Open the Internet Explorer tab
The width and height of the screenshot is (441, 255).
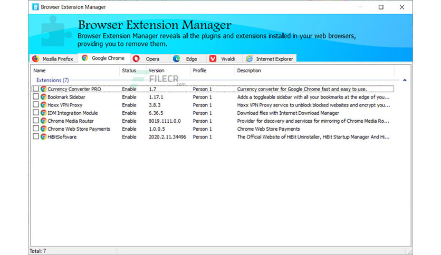tap(270, 58)
